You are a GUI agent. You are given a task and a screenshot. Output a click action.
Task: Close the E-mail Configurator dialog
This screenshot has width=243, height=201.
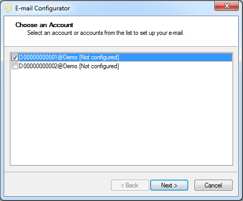(226, 6)
